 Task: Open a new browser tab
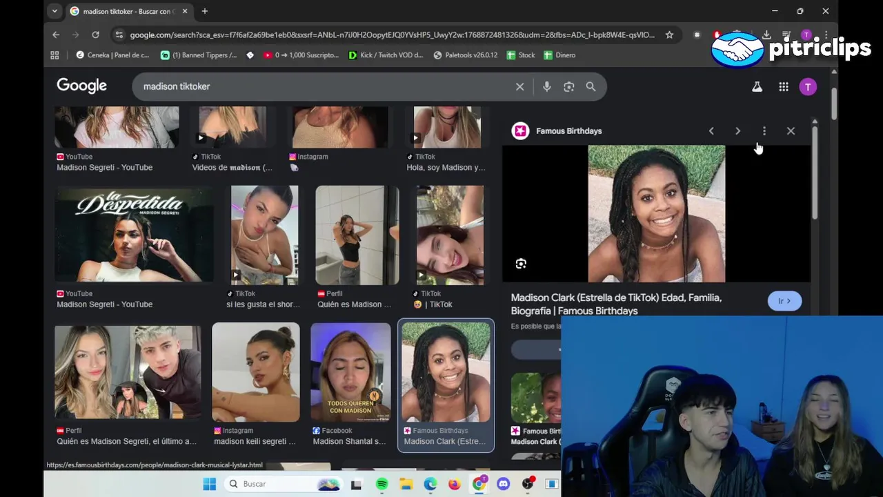(x=204, y=11)
